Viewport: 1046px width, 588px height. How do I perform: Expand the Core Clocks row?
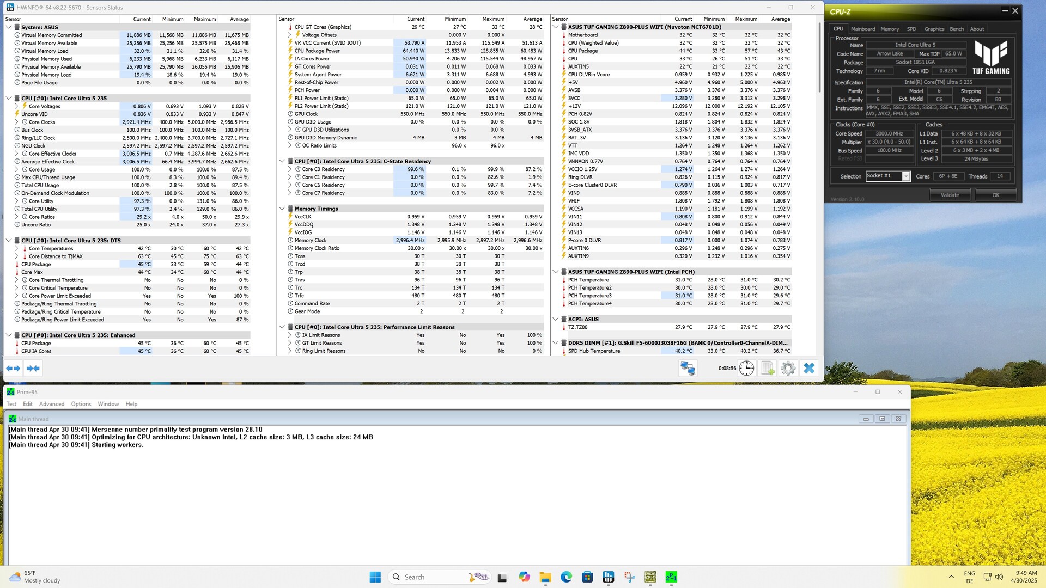point(16,122)
